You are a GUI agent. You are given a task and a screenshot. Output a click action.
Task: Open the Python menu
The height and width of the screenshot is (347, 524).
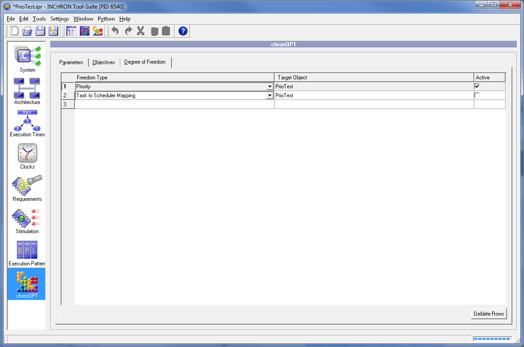point(106,19)
